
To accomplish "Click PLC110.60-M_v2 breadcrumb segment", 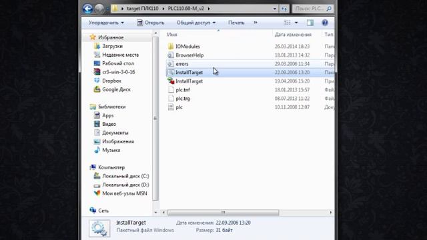I will pyautogui.click(x=185, y=9).
